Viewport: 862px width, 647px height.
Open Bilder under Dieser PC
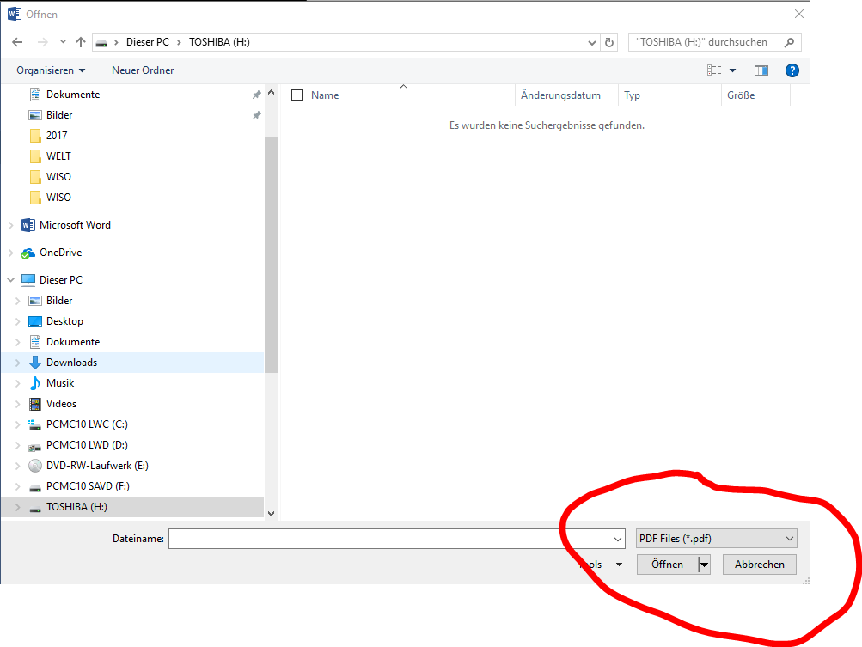(x=58, y=301)
